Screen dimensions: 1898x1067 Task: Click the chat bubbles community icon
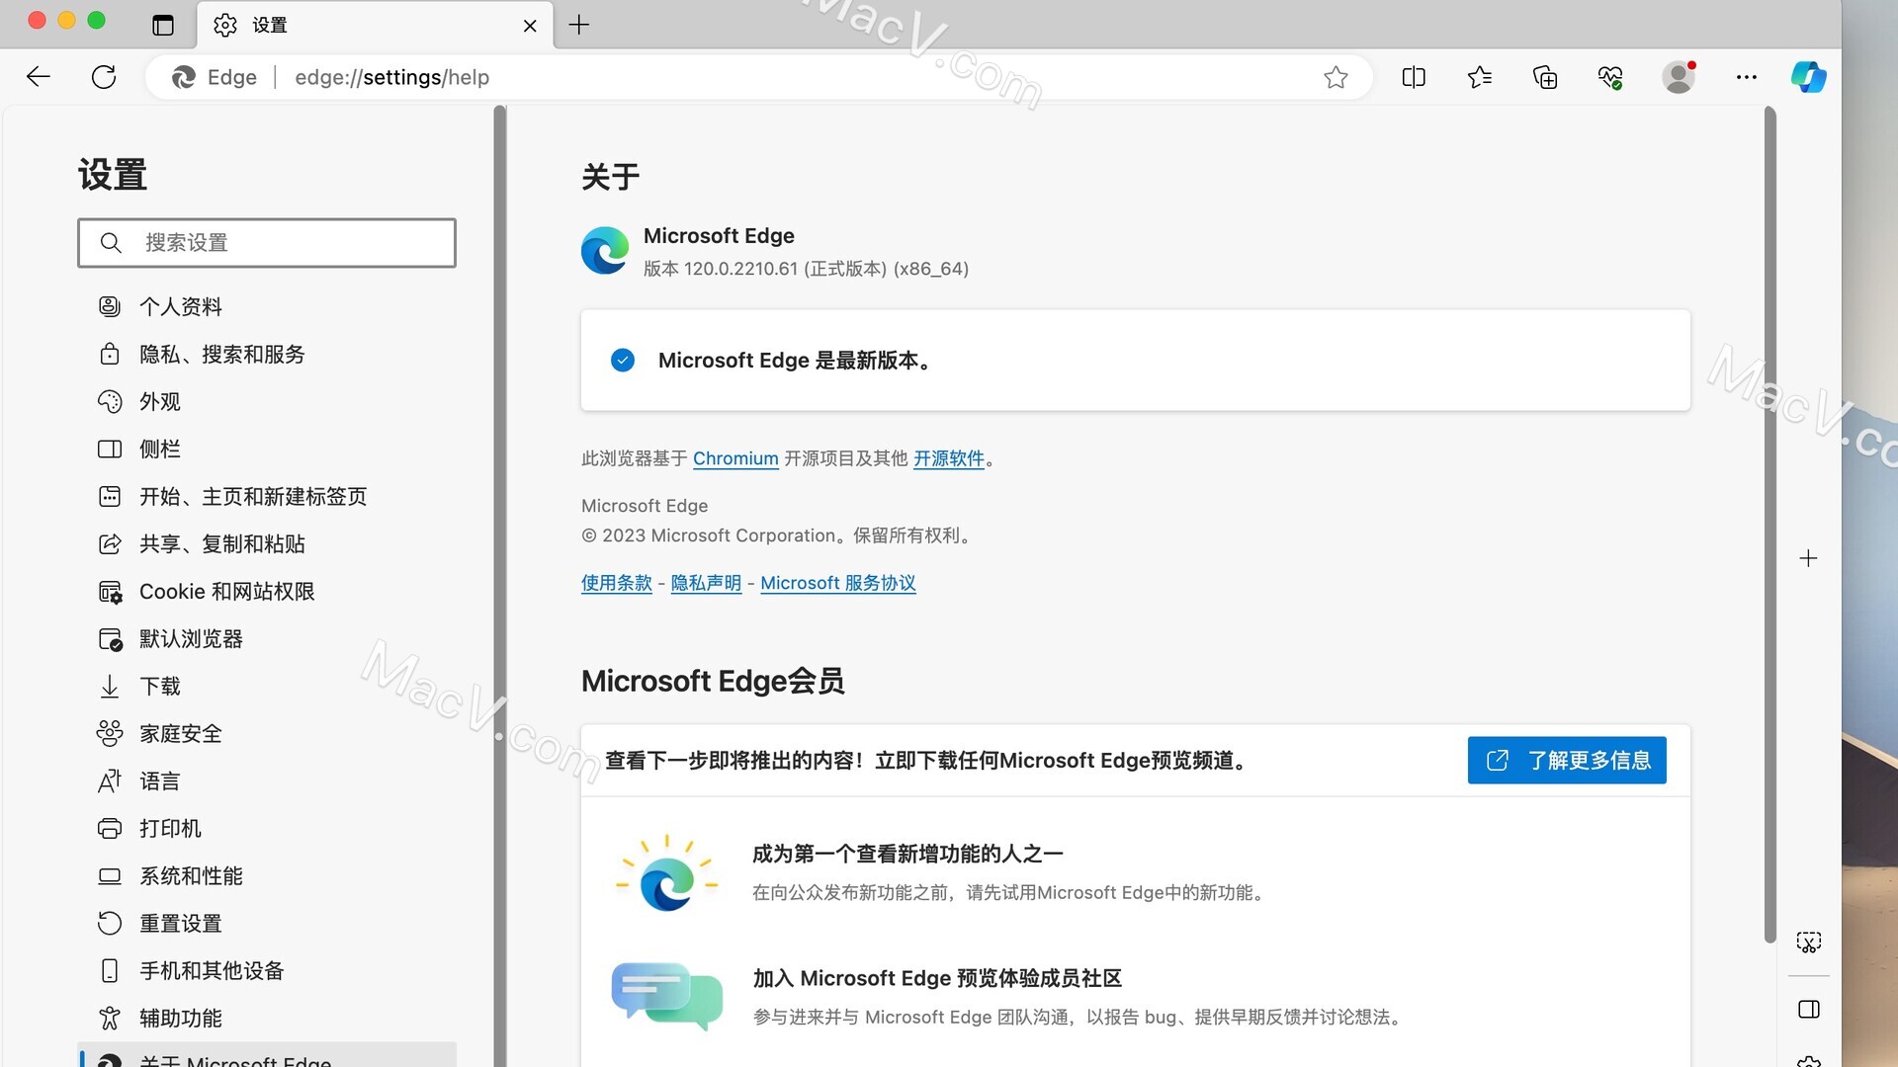tap(667, 996)
